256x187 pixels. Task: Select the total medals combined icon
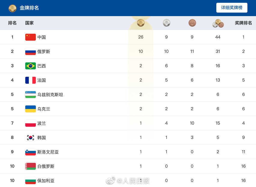coord(218,23)
